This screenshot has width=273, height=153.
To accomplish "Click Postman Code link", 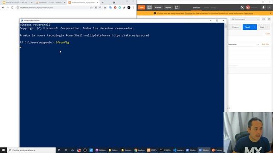I will pos(267,34).
